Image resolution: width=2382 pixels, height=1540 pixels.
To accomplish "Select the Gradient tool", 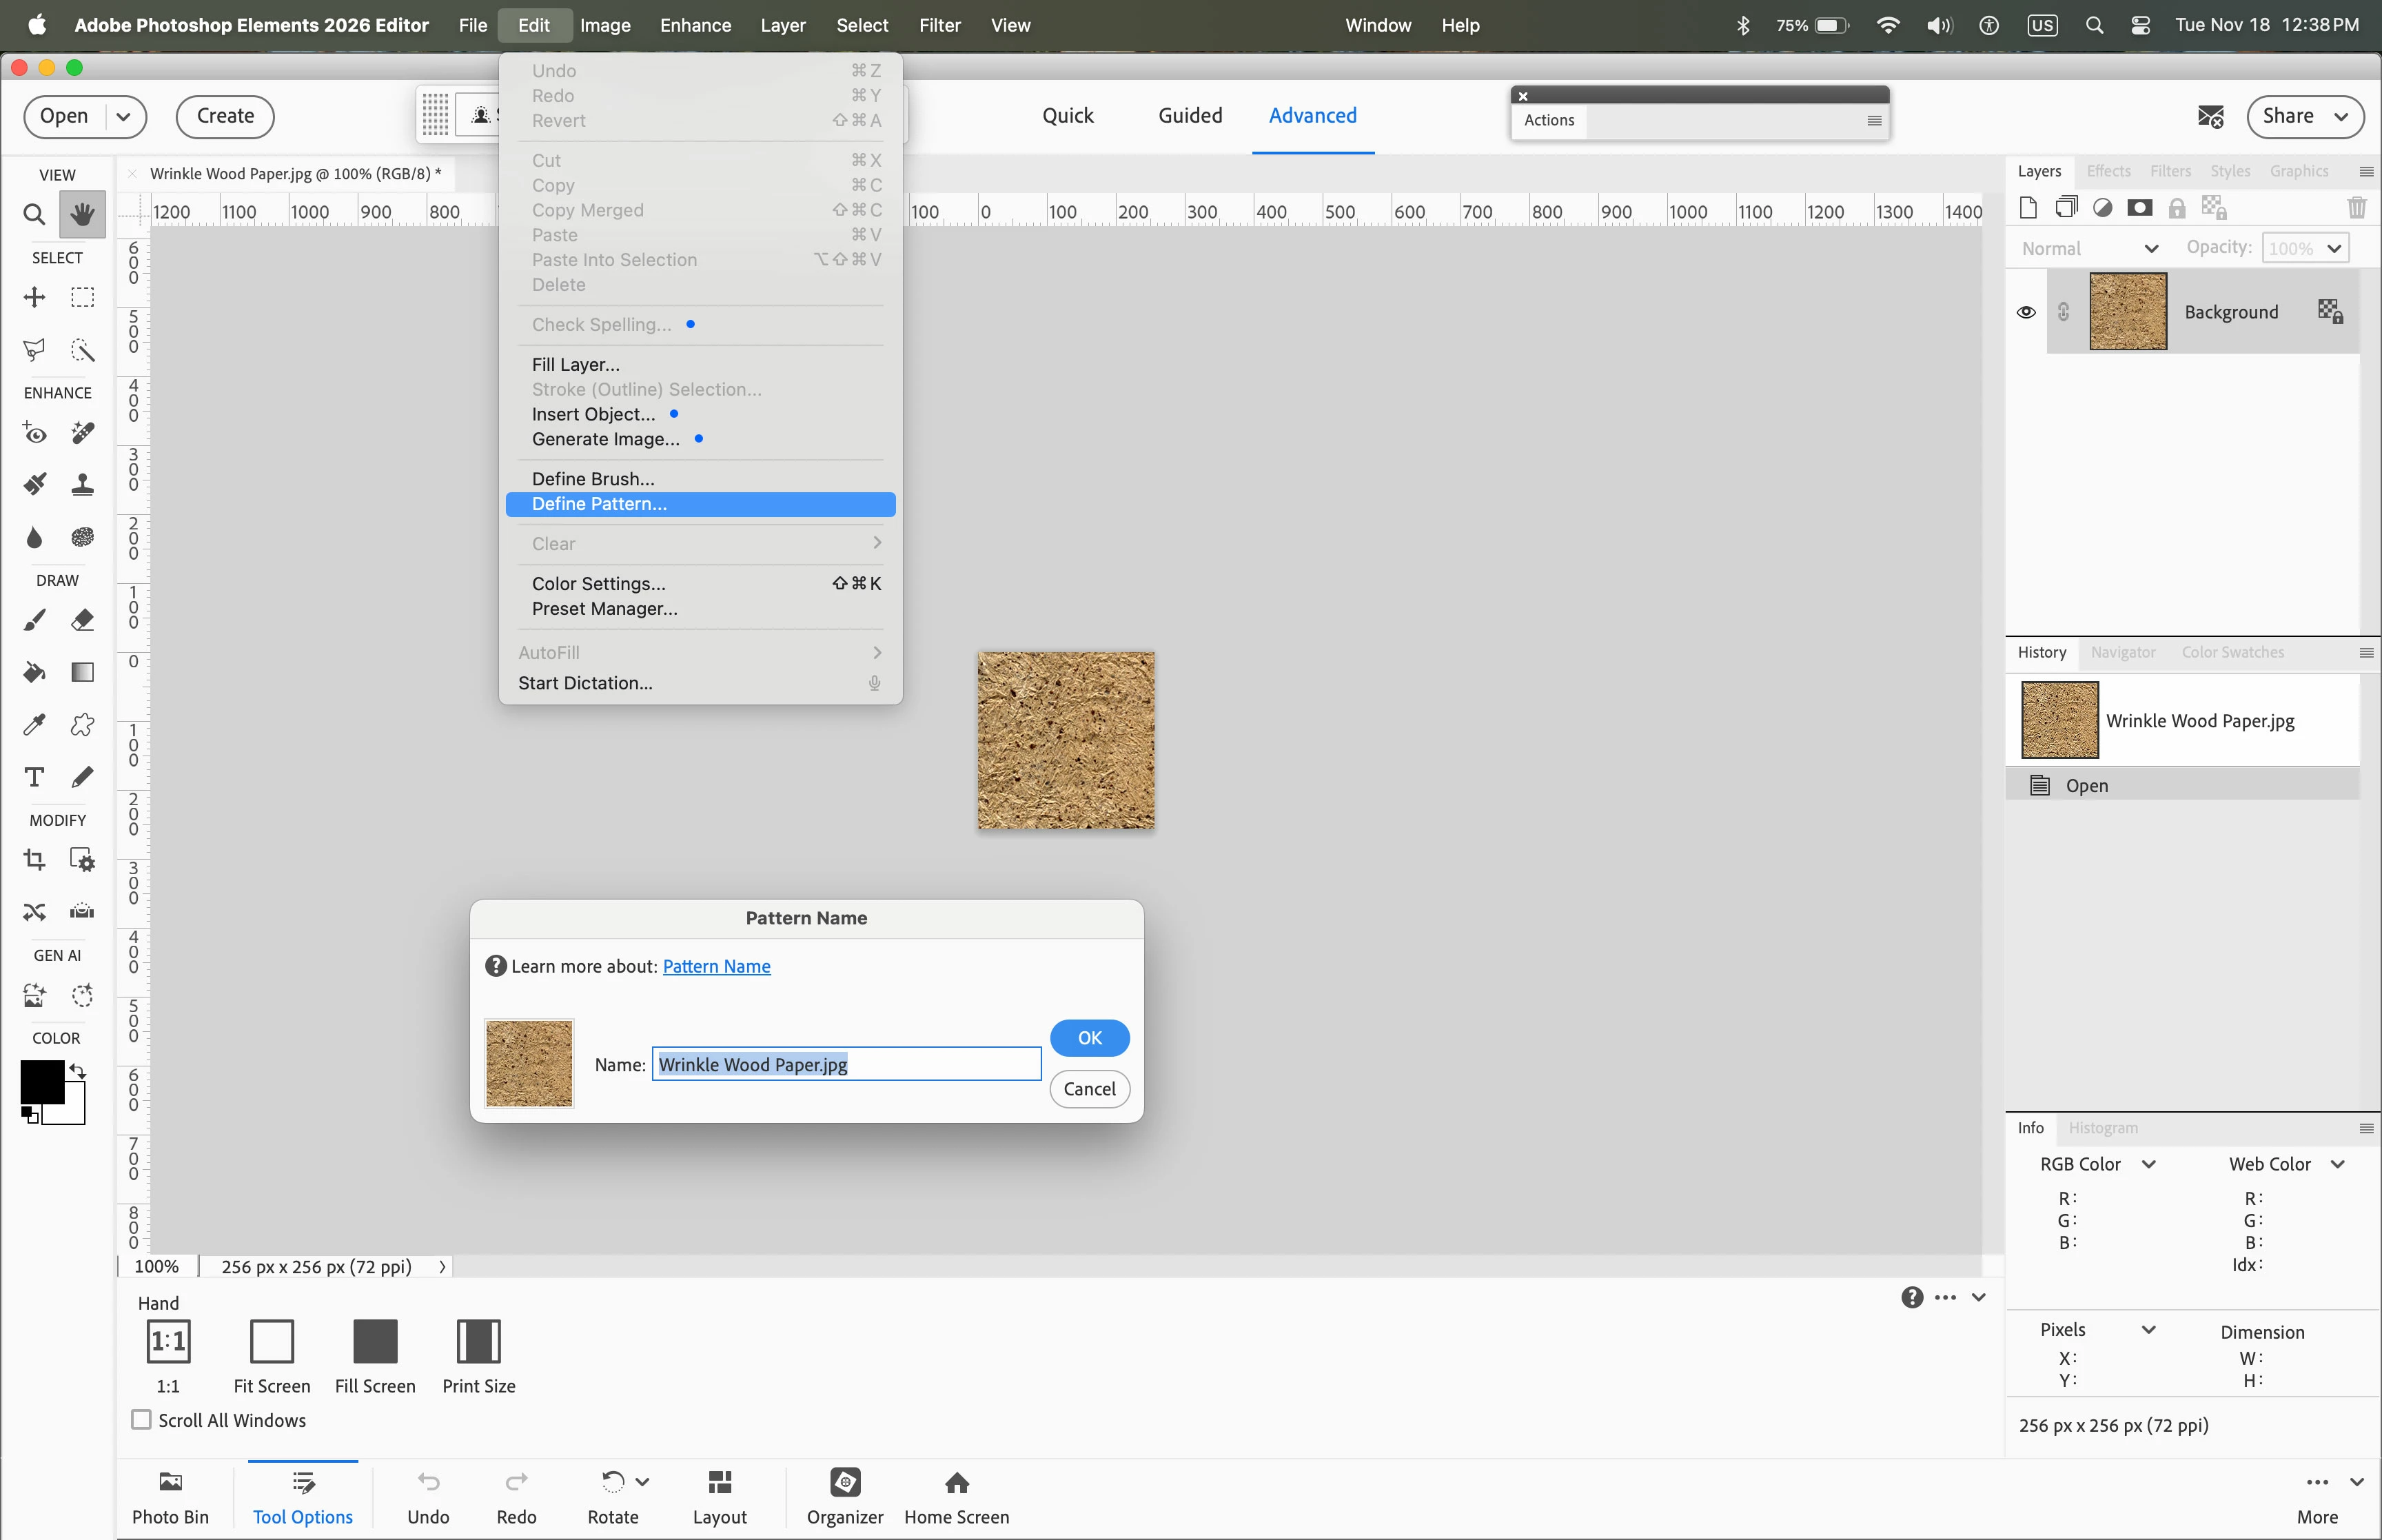I will tap(83, 672).
